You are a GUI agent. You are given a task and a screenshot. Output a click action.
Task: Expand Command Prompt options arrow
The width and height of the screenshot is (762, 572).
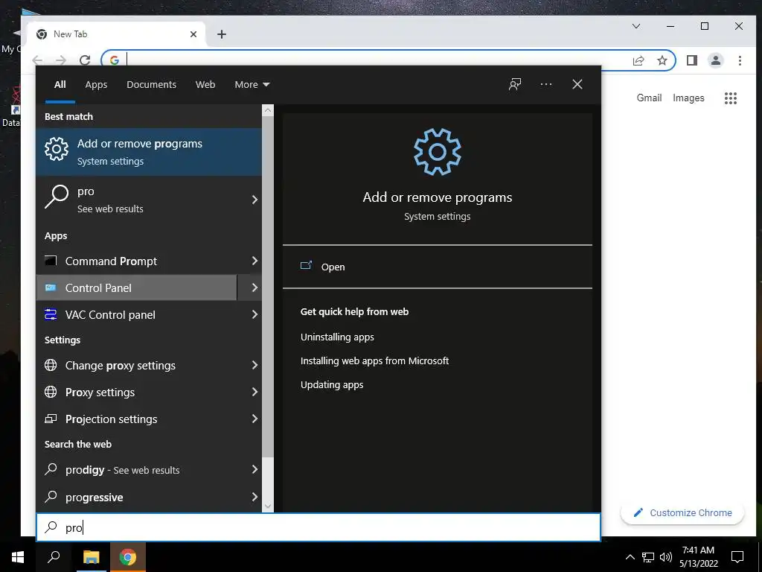[254, 261]
